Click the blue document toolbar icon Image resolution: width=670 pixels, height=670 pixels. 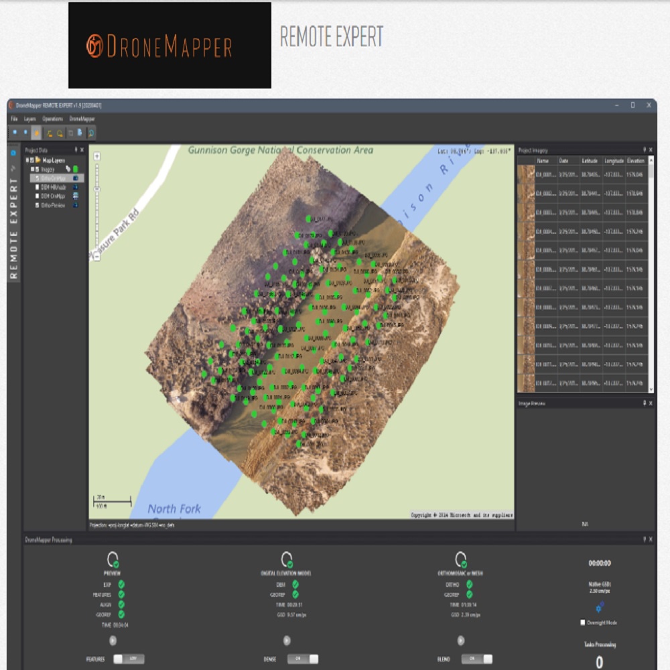tap(80, 133)
